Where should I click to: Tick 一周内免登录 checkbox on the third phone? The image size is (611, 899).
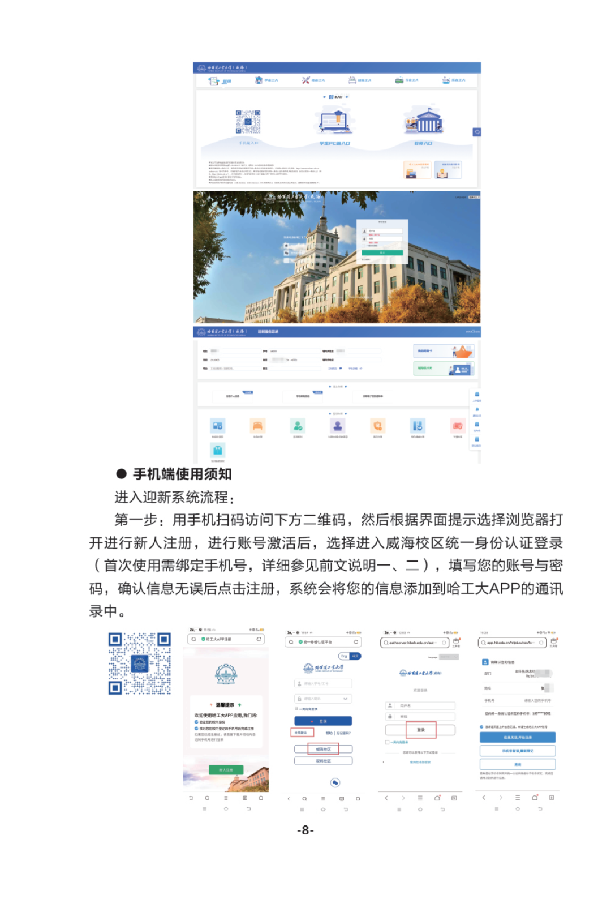pos(388,742)
